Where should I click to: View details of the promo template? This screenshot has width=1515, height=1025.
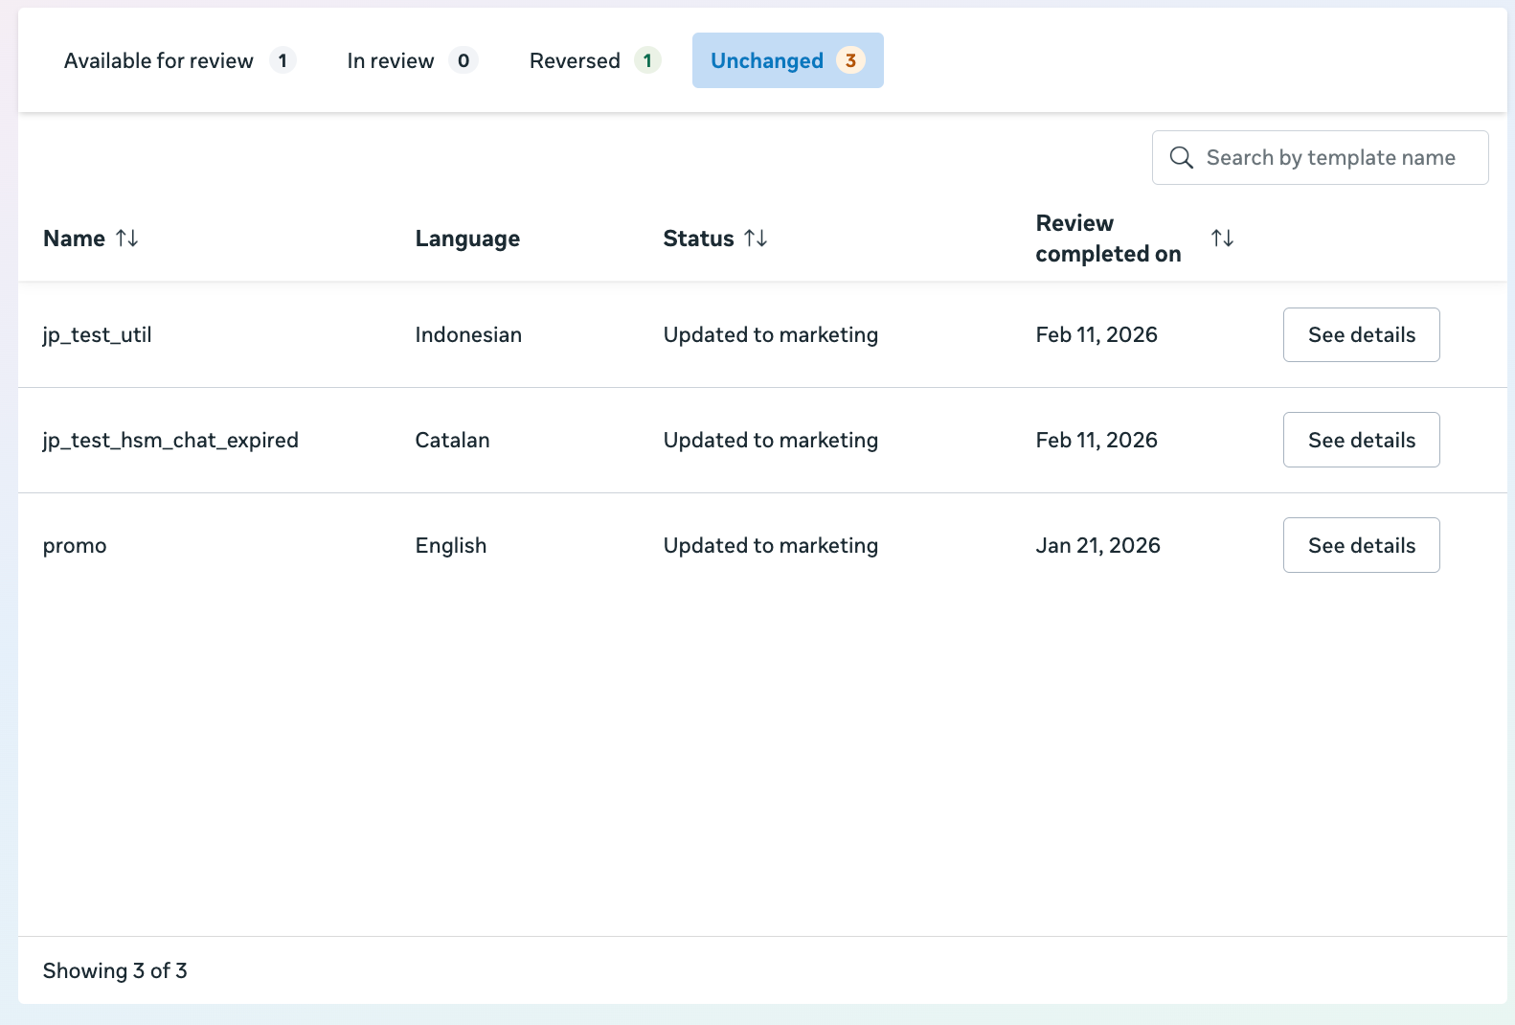1361,545
